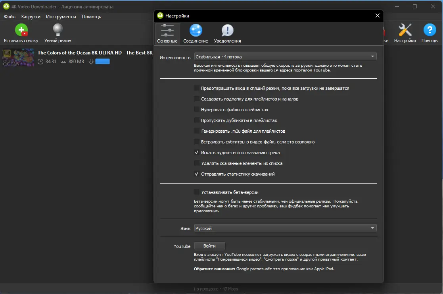
Task: Open Settings wrench icon in main toolbar
Action: pyautogui.click(x=405, y=30)
